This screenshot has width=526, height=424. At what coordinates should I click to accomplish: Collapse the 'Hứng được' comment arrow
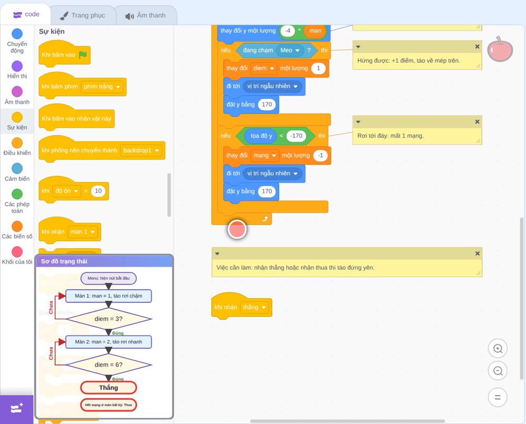(x=358, y=47)
